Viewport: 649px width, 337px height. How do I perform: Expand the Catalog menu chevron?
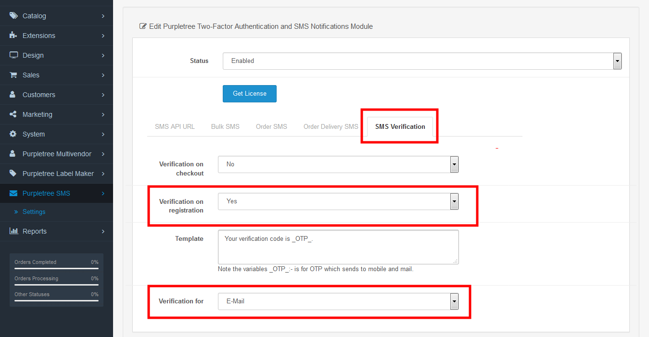point(103,16)
